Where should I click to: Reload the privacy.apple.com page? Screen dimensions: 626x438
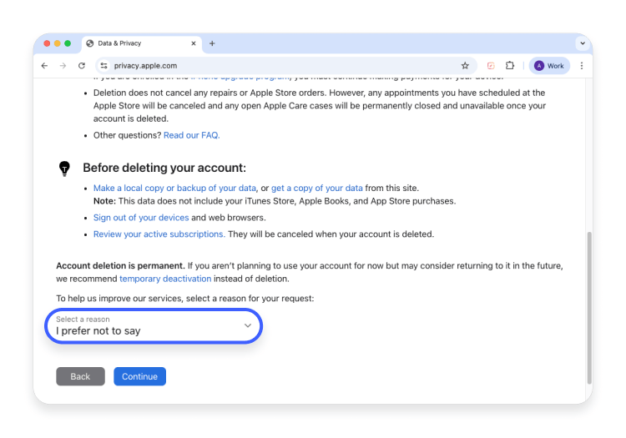pyautogui.click(x=82, y=66)
